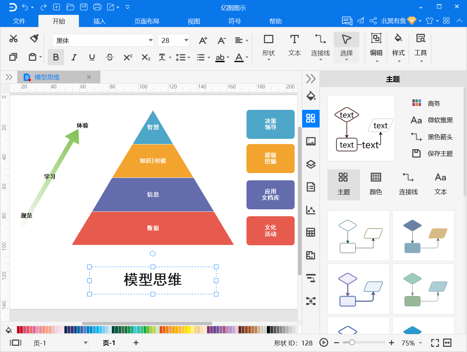The height and width of the screenshot is (352, 467).
Task: Open the Fill paint bucket side panel
Action: (x=311, y=96)
